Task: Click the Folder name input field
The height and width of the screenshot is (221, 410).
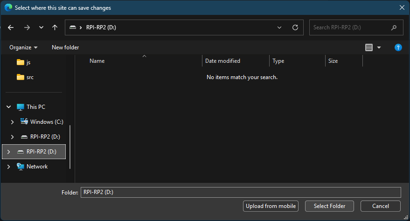Action: (x=240, y=192)
